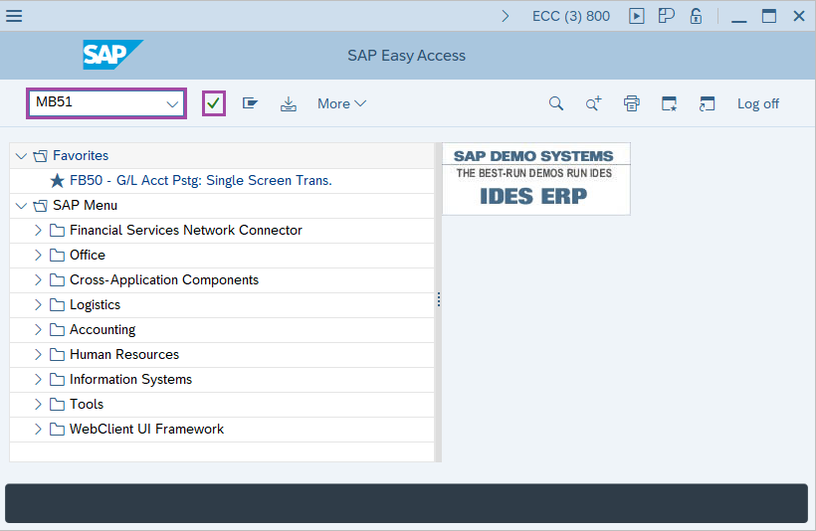Click the Office folder icon
Image resolution: width=816 pixels, height=531 pixels.
coord(58,256)
